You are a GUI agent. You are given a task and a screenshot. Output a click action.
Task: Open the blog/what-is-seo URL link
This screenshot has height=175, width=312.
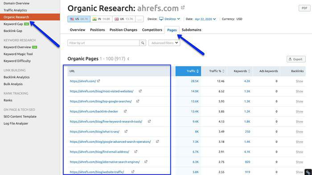pos(94,132)
